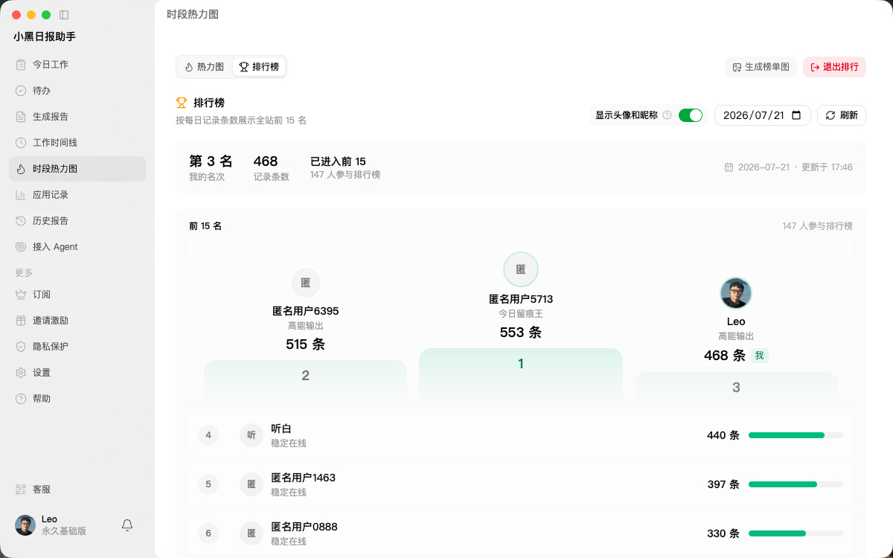Open 今日工作 in the sidebar
The image size is (893, 558).
(77, 65)
